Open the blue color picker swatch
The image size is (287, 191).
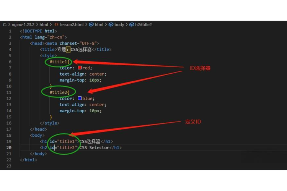(x=80, y=98)
